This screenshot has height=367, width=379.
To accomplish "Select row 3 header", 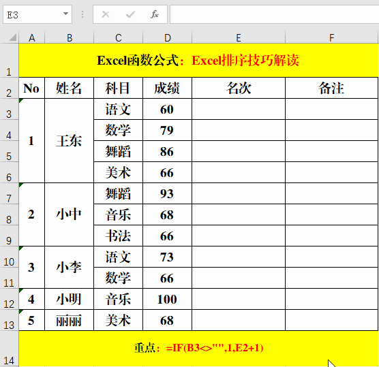I will (x=9, y=109).
